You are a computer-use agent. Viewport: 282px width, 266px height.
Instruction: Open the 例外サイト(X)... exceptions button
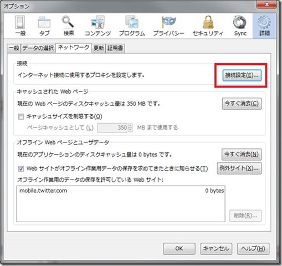239,168
